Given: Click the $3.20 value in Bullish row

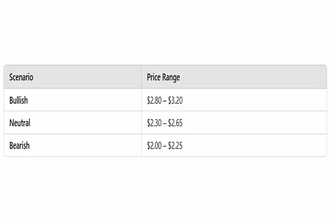Looking at the screenshot, I should click(x=175, y=101).
